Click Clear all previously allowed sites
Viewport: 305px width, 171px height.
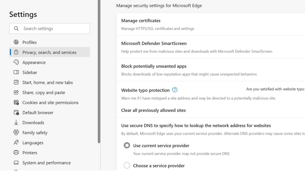point(154,110)
